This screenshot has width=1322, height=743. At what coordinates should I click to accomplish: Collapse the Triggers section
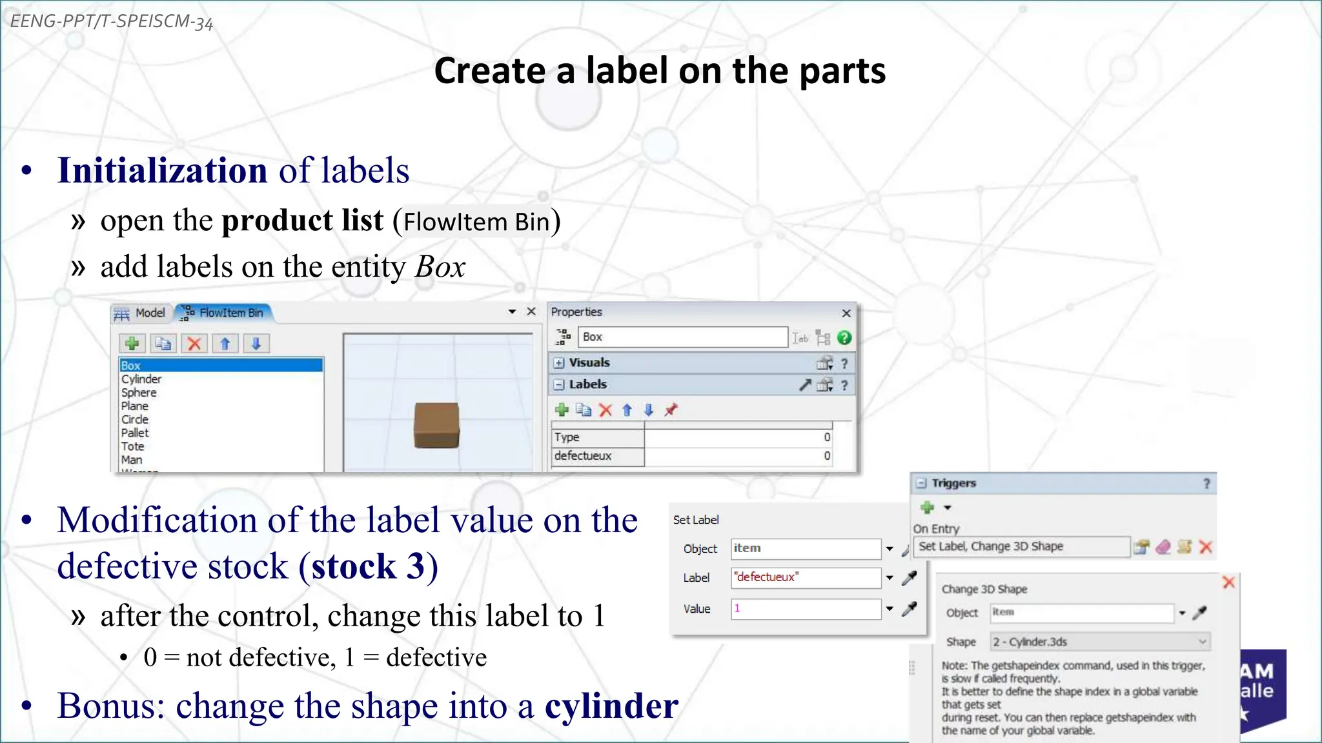click(x=922, y=483)
